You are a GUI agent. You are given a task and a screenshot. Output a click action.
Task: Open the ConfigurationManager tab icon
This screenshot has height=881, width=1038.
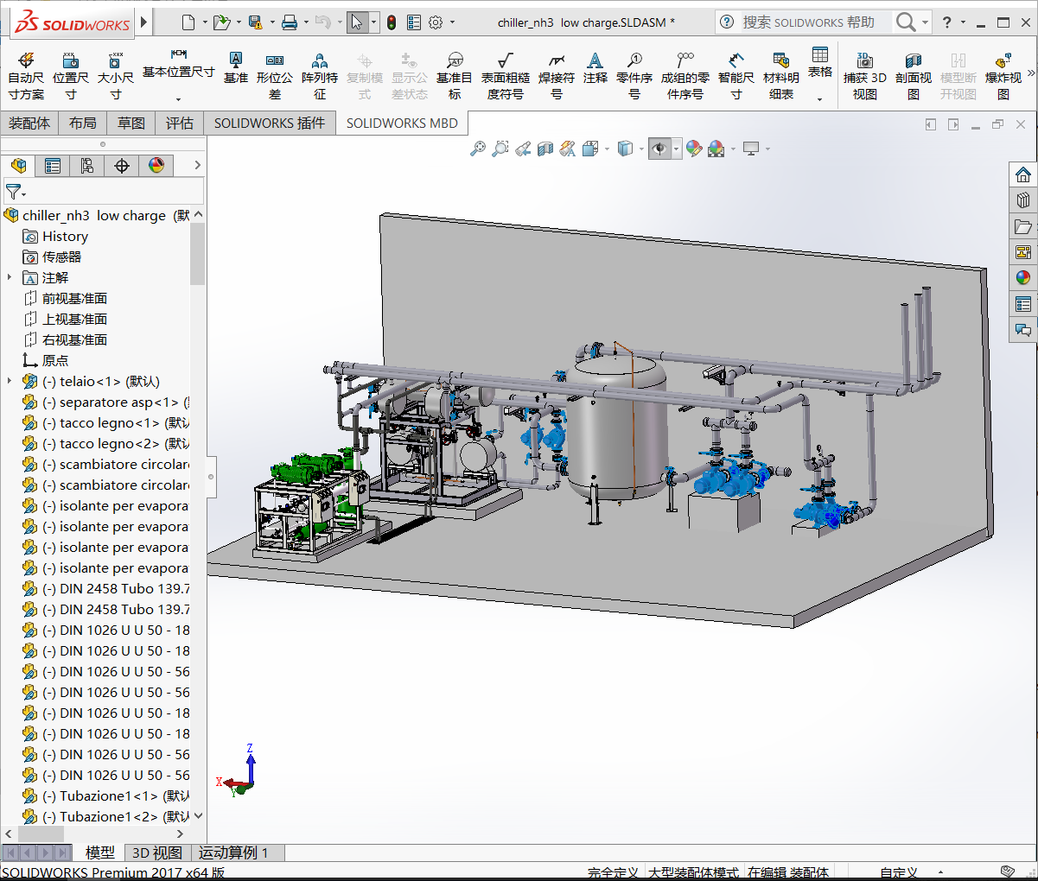coord(87,166)
